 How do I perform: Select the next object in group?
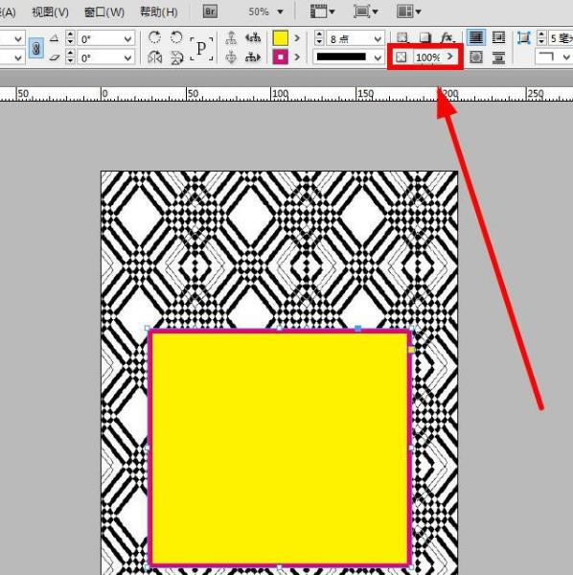[253, 57]
